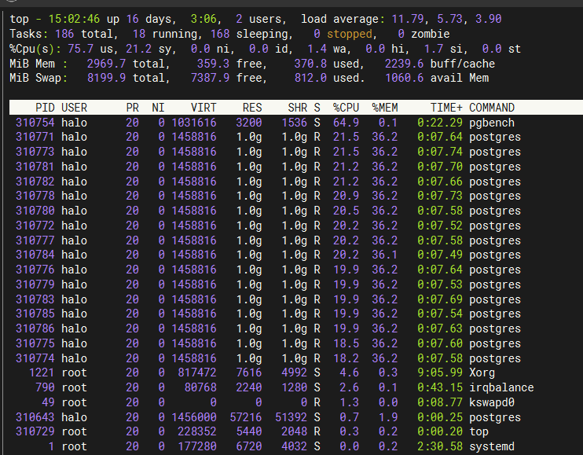Click the irqbalance command name
583x455 pixels.
pos(501,387)
